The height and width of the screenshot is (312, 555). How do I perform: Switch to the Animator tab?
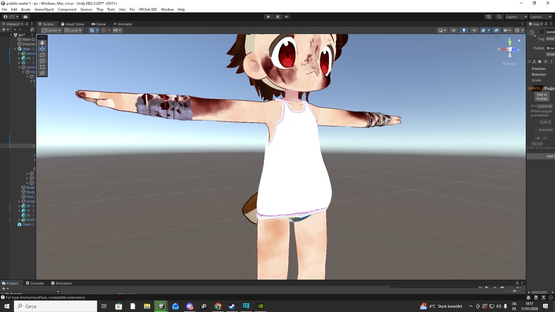pos(123,24)
